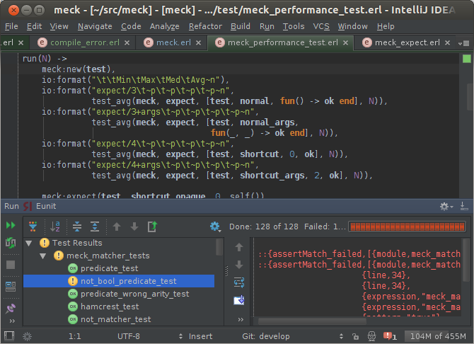Toggle soft-wrap in console output
This screenshot has width=474, height=344.
[239, 282]
